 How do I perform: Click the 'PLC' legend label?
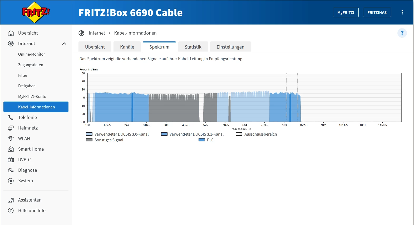click(210, 140)
